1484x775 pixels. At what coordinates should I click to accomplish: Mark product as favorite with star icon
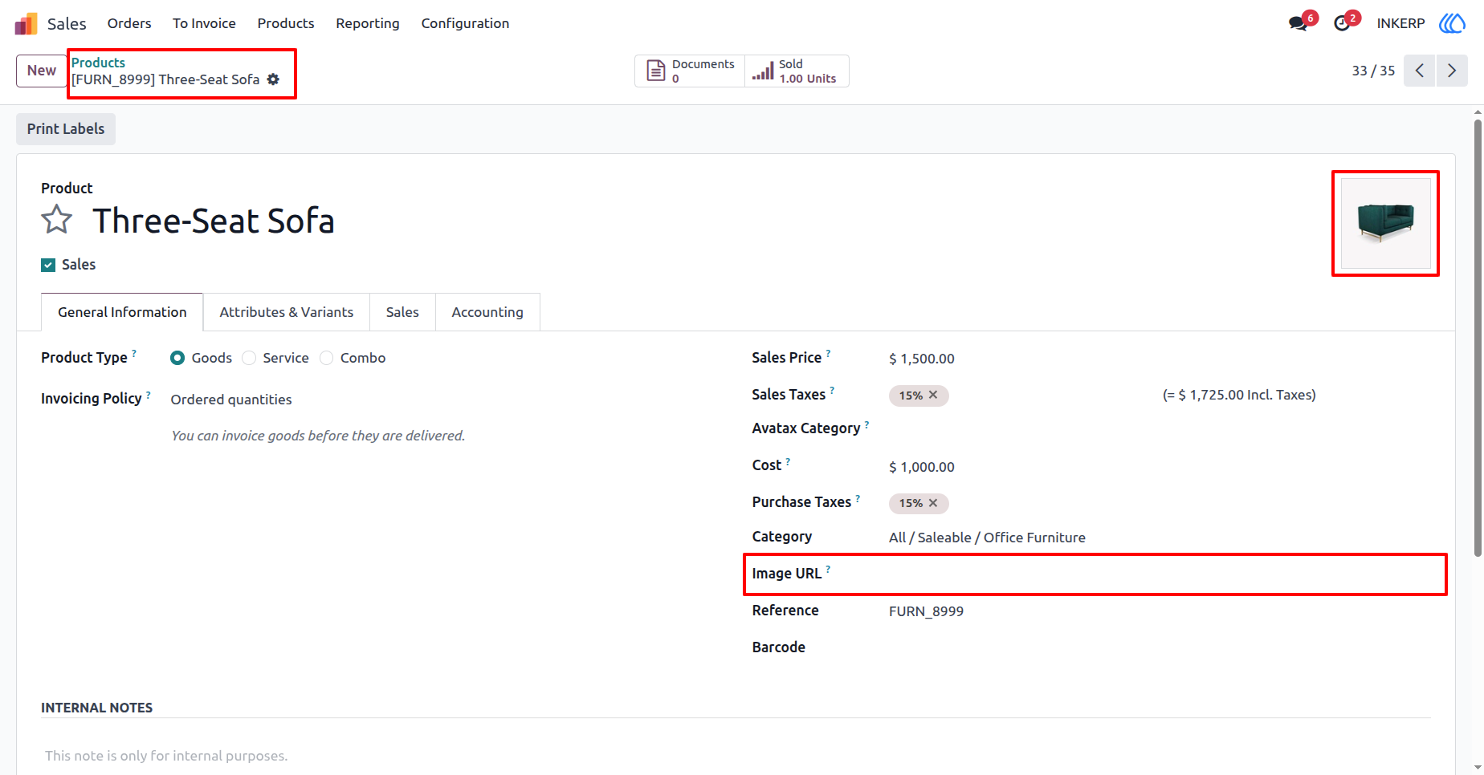click(x=57, y=219)
